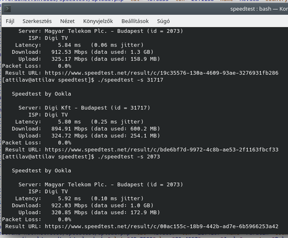Click latency value 5.84 ms
The image size is (288, 238).
coord(69,45)
